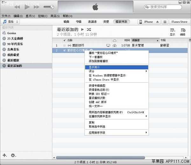
Task: Select 显示简介 in the context menu
Action: (x=94, y=67)
